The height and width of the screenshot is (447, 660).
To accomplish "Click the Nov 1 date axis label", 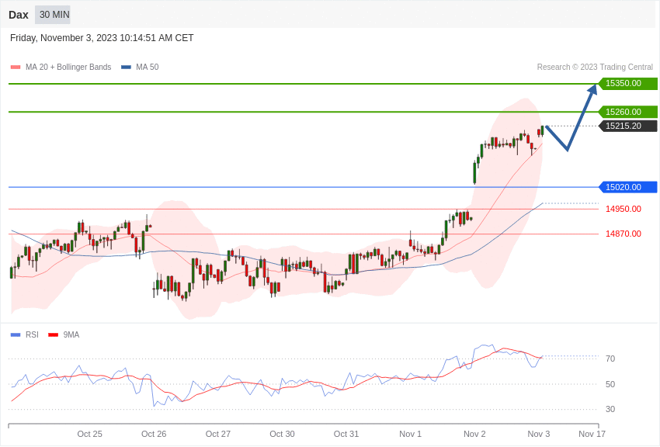I will pos(411,434).
